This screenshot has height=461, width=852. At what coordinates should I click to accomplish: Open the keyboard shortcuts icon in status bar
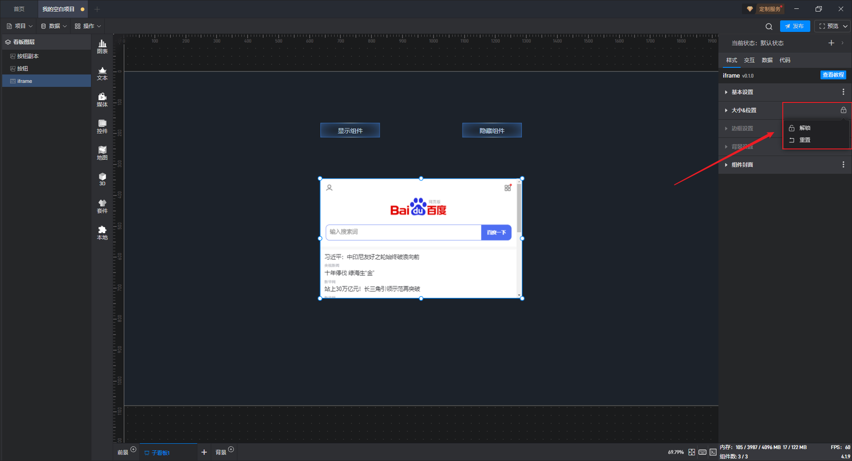pos(702,452)
